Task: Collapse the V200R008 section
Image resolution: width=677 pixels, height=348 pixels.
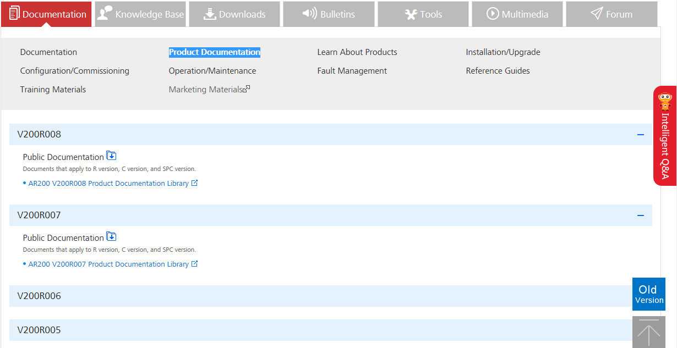Action: point(640,135)
